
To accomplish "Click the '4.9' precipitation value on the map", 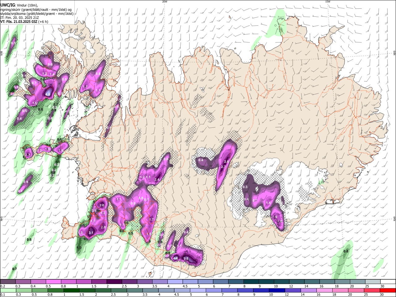I will (48, 95).
